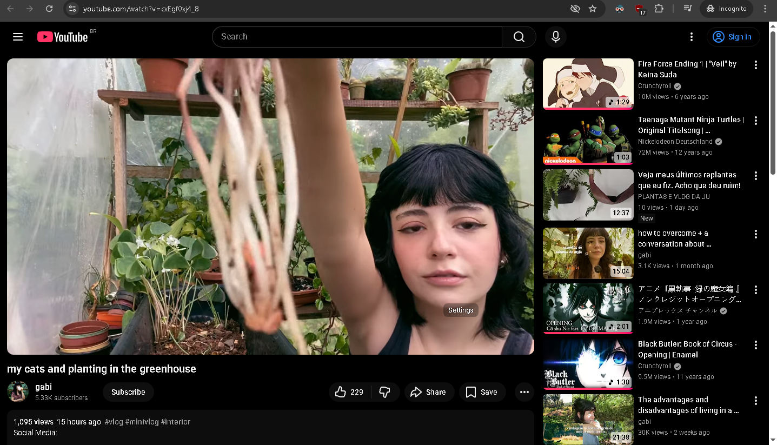This screenshot has height=445, width=777.
Task: Open the Black Butler Book of Circus thumbnail
Action: point(588,364)
